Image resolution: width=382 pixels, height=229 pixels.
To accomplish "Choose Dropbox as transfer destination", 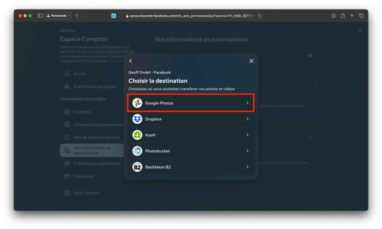I will coord(191,119).
